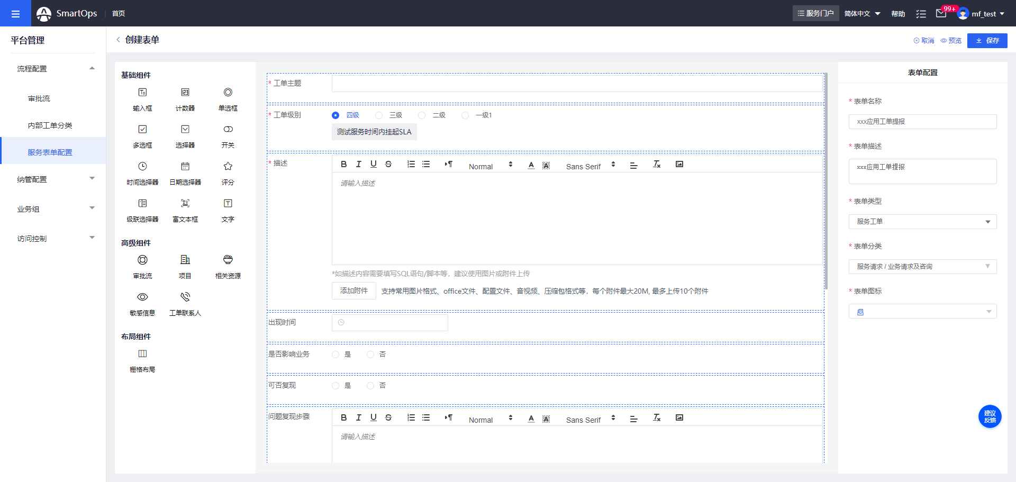Select the 相关资源 related resources icon
The image size is (1016, 482).
click(x=228, y=260)
